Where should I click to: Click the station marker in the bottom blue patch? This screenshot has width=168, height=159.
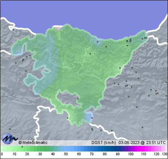[92, 118]
